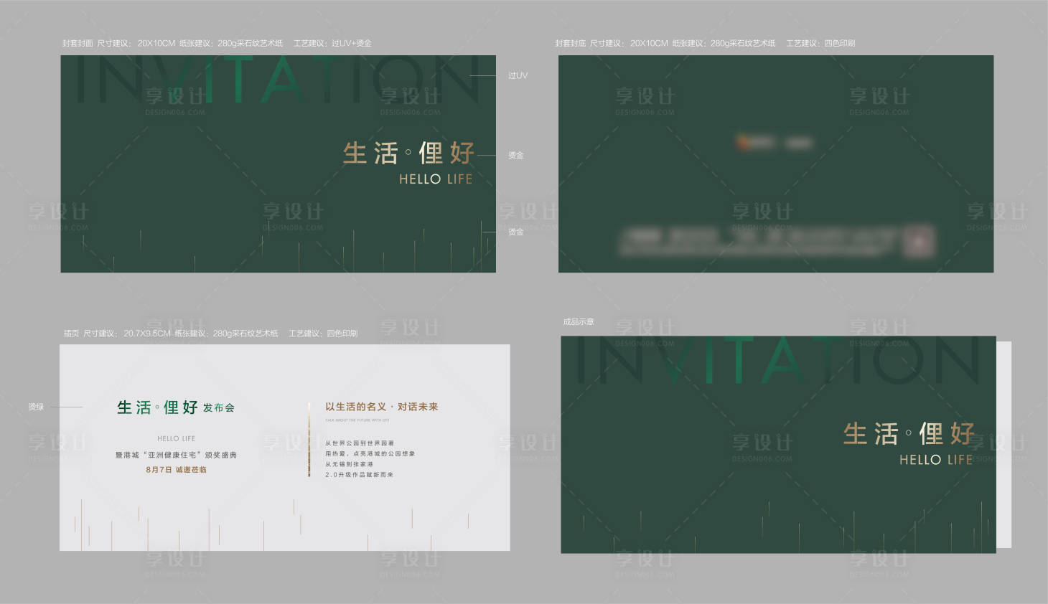Image resolution: width=1048 pixels, height=604 pixels.
Task: Click the '插页' insert header label
Action: [71, 334]
